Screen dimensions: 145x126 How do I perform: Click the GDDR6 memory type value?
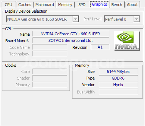(x=118, y=78)
